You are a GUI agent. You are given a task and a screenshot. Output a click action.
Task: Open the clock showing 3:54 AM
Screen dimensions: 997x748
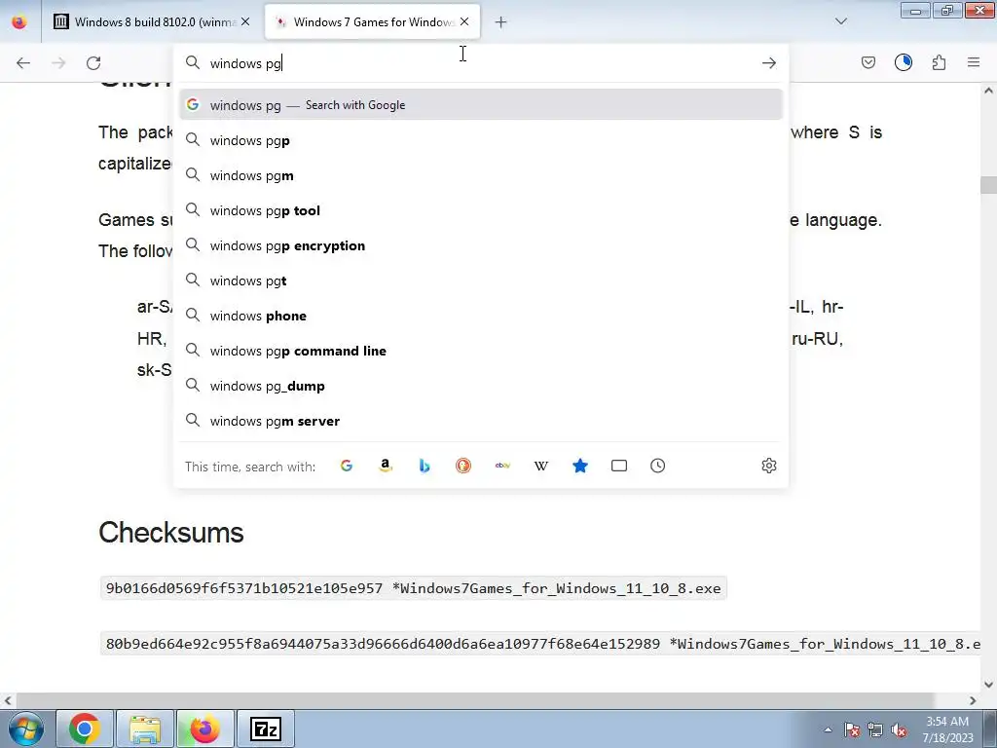(947, 729)
